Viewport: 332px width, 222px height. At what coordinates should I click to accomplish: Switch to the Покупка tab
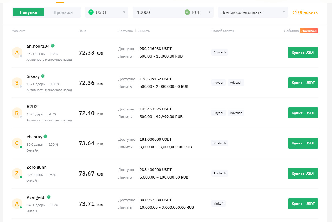coord(28,12)
